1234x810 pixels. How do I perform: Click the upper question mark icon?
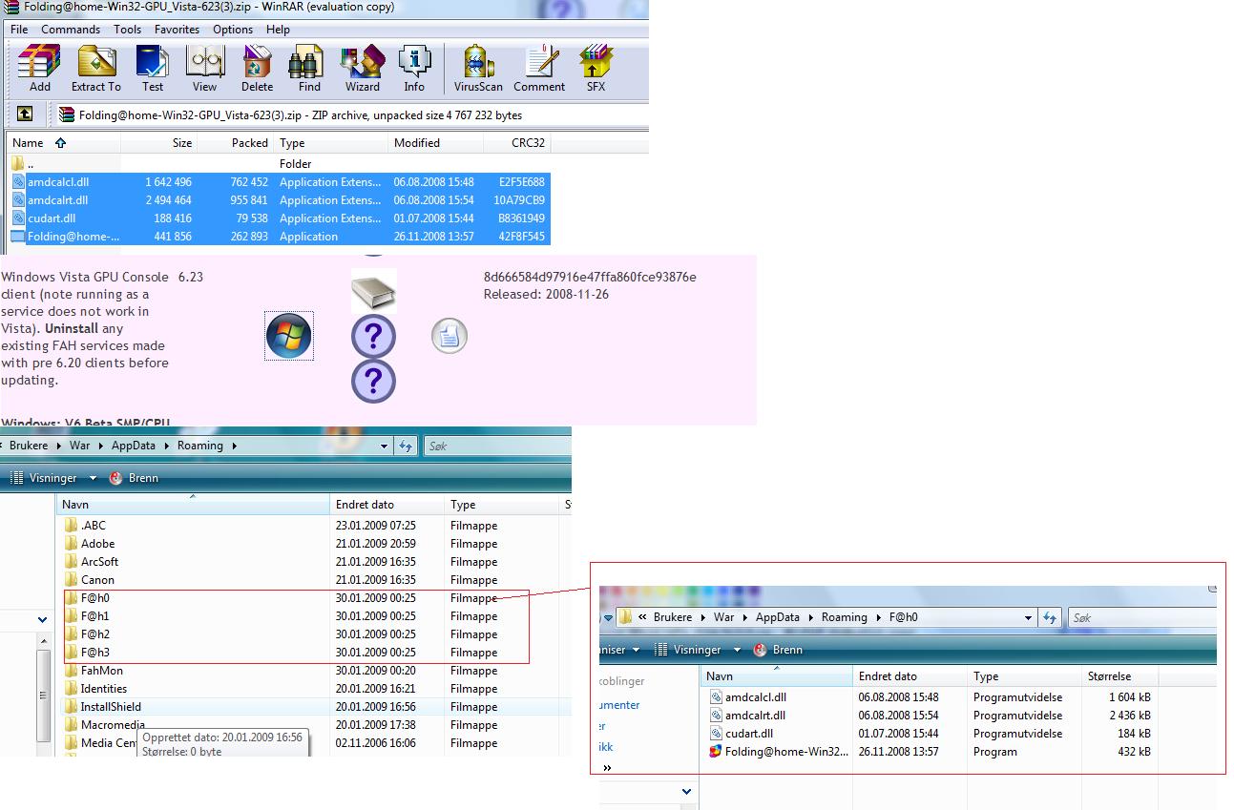click(373, 336)
